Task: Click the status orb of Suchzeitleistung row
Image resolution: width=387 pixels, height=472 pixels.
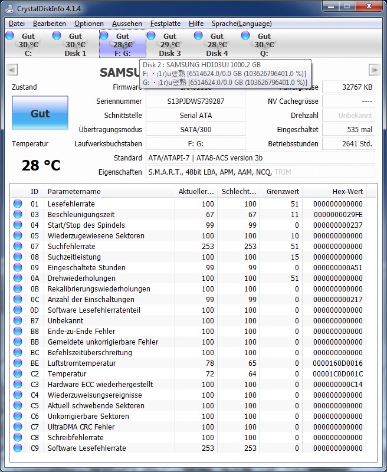Action: click(18, 257)
